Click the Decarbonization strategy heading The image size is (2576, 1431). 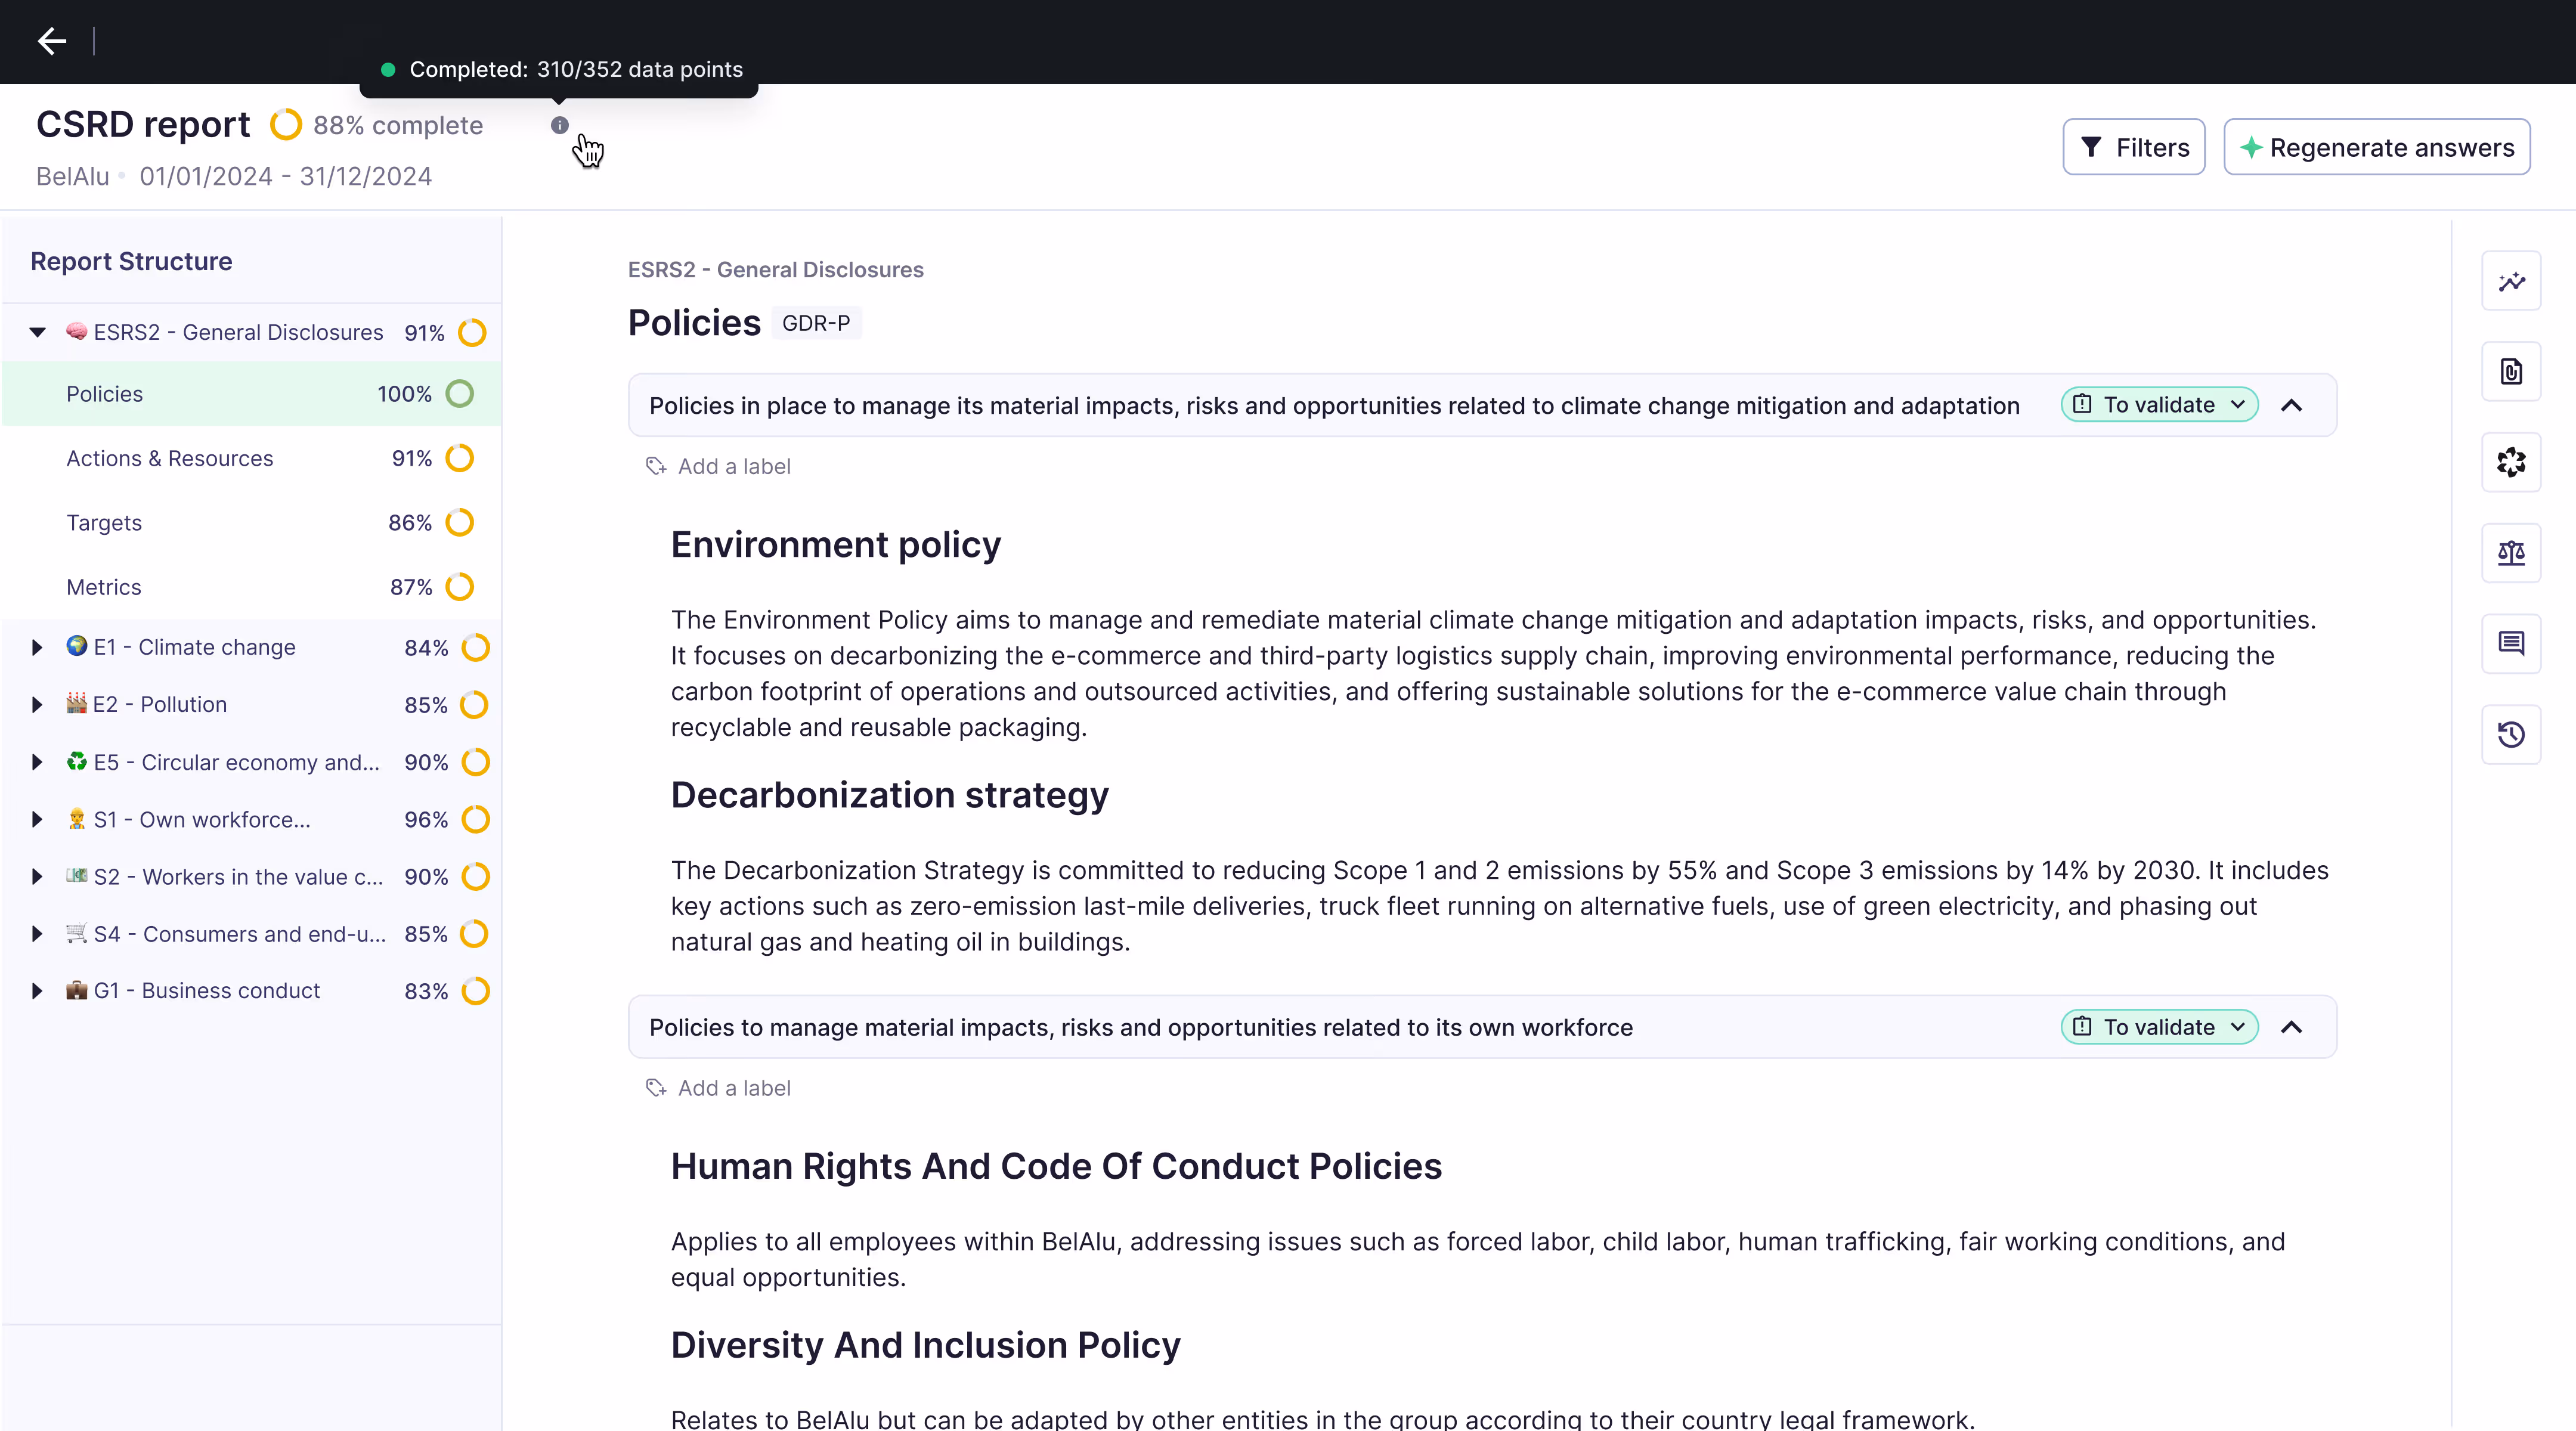[889, 795]
